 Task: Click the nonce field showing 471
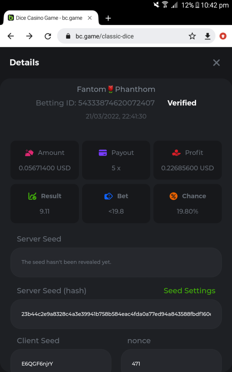tap(171, 363)
